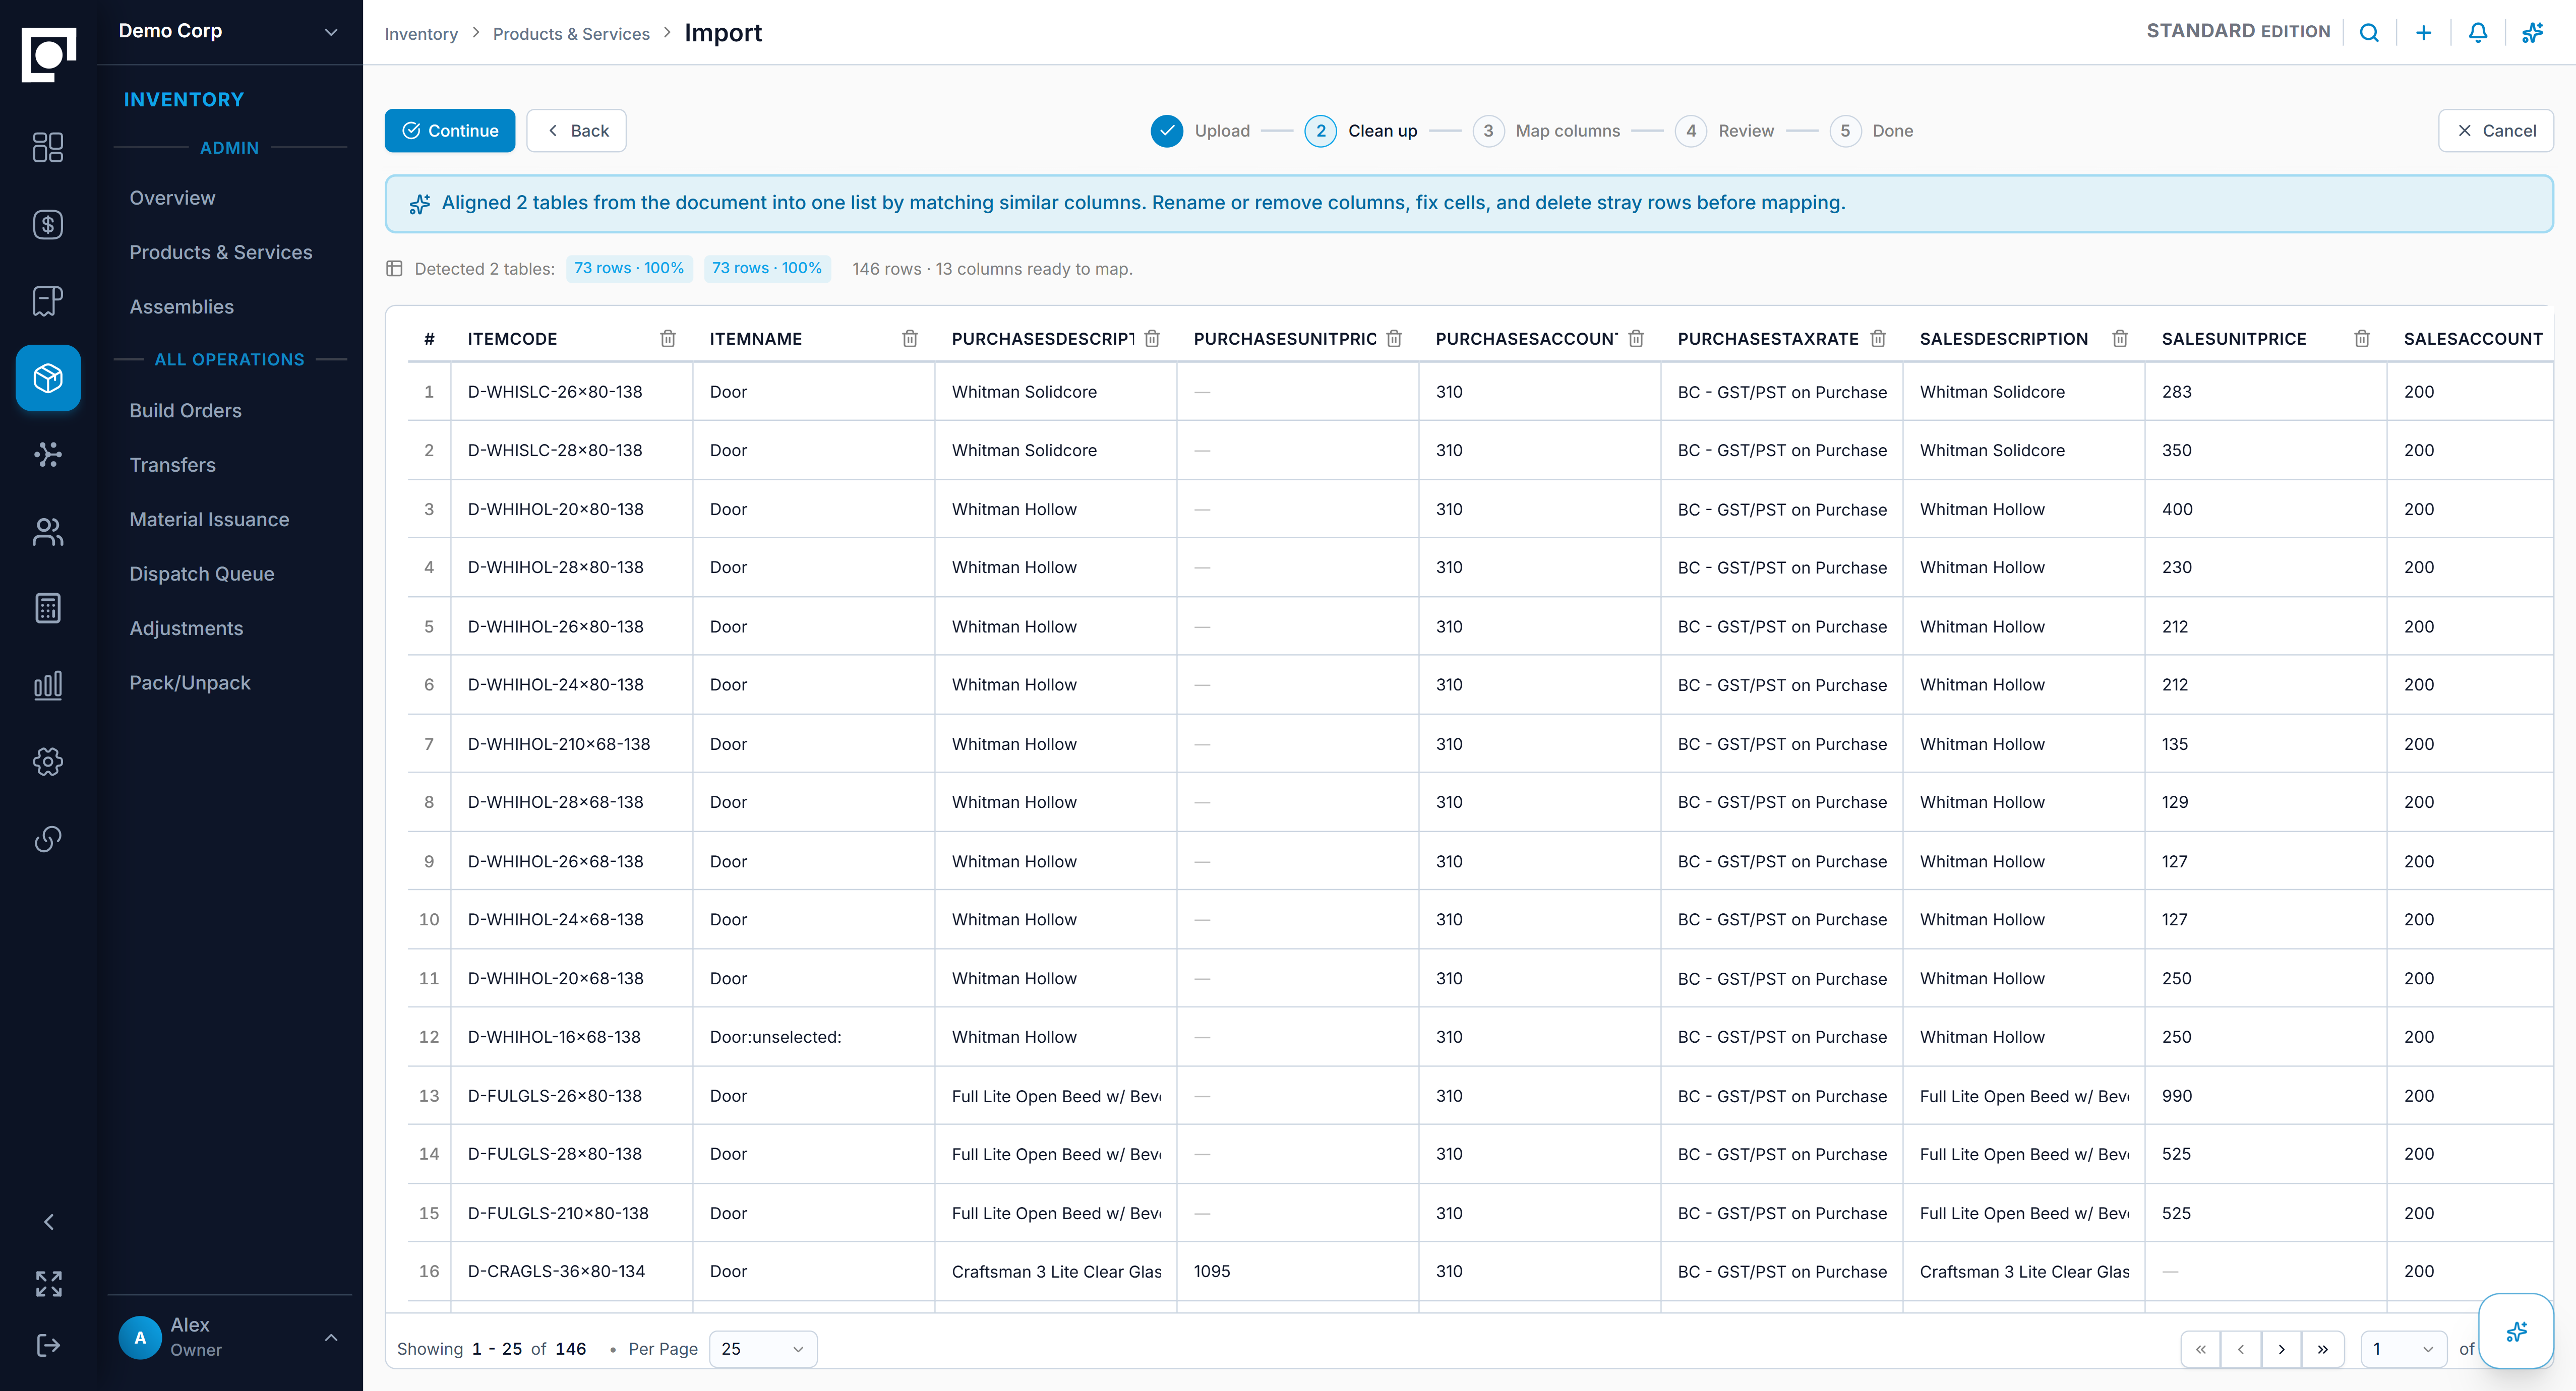Select the Inventory cube icon in the sidebar
The width and height of the screenshot is (2576, 1391).
click(x=48, y=377)
